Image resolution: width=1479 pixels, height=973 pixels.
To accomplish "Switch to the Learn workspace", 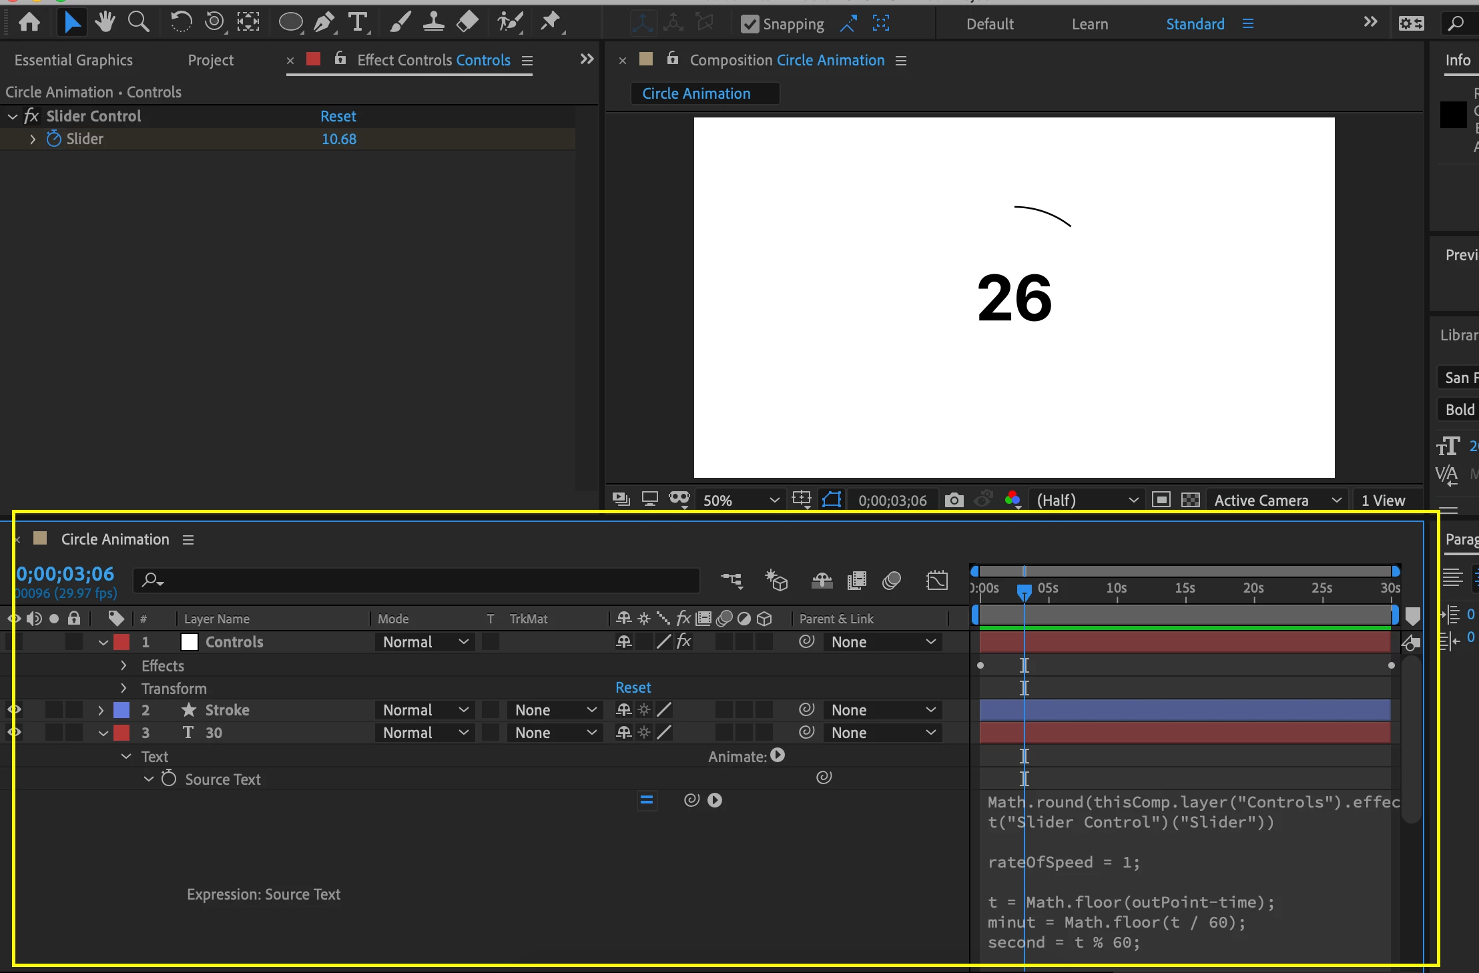I will 1089,24.
